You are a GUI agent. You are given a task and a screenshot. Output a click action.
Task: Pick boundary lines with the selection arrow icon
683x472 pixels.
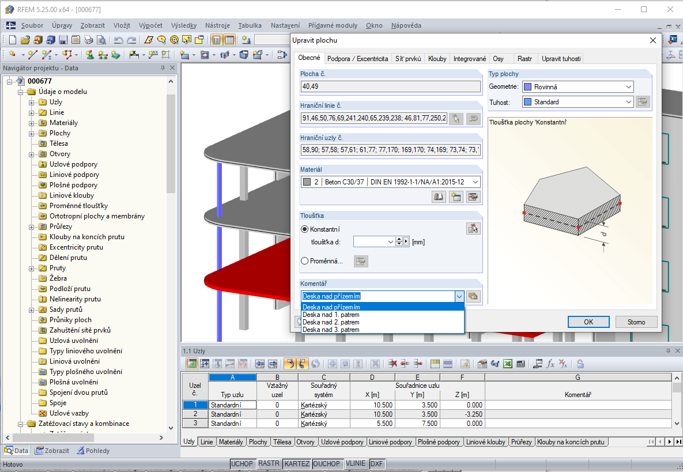(x=456, y=119)
